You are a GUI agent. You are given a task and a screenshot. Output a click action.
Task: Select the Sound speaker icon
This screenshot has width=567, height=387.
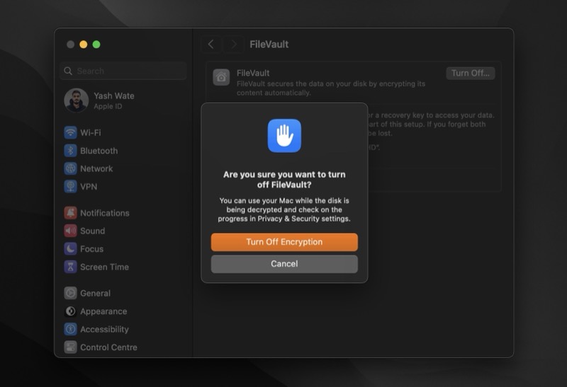pos(70,231)
